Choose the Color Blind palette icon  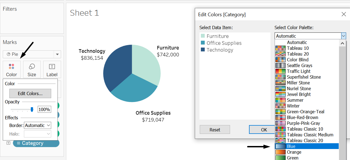click(x=280, y=60)
